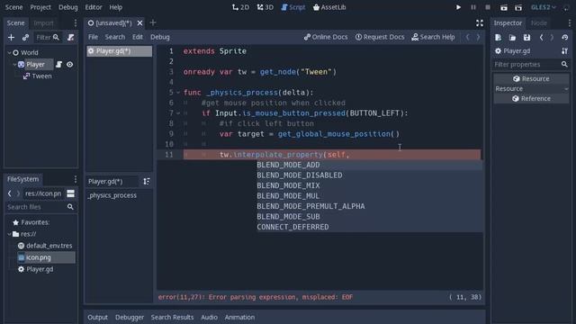Toggle method list alphabetical sorting
The image size is (576, 324).
click(147, 182)
